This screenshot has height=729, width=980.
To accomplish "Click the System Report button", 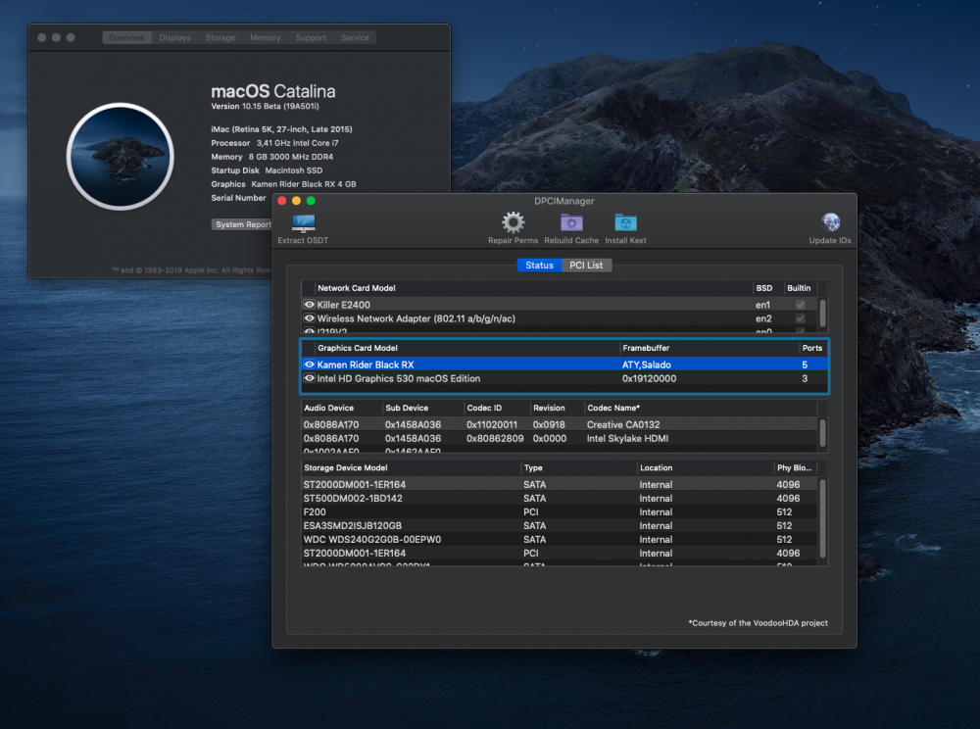I will 241,224.
